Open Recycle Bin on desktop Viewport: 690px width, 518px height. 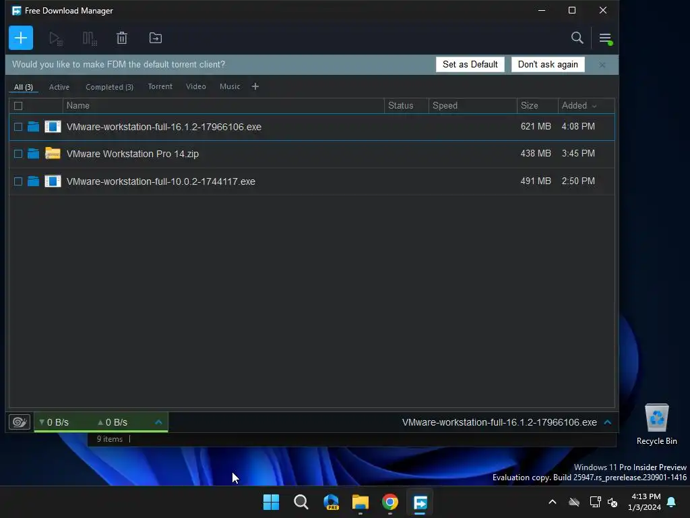point(656,425)
